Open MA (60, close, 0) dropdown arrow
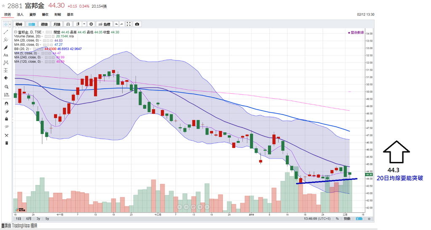 point(40,45)
